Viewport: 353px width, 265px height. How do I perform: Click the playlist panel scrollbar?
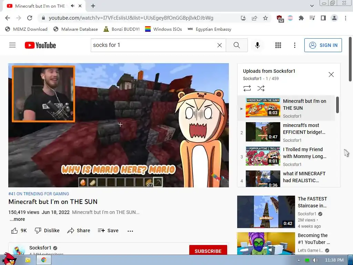[x=337, y=105]
